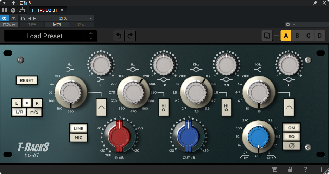329x174 pixels.
Task: Go to previous preset with left arrow
Action: point(29,18)
